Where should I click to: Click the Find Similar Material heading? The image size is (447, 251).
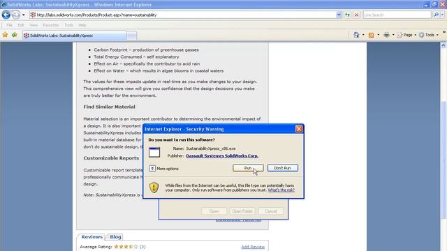coord(109,107)
